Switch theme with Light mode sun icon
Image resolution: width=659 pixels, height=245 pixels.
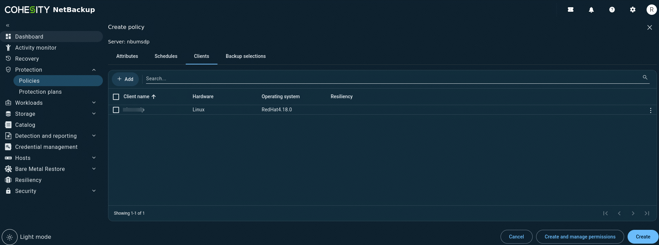point(10,237)
